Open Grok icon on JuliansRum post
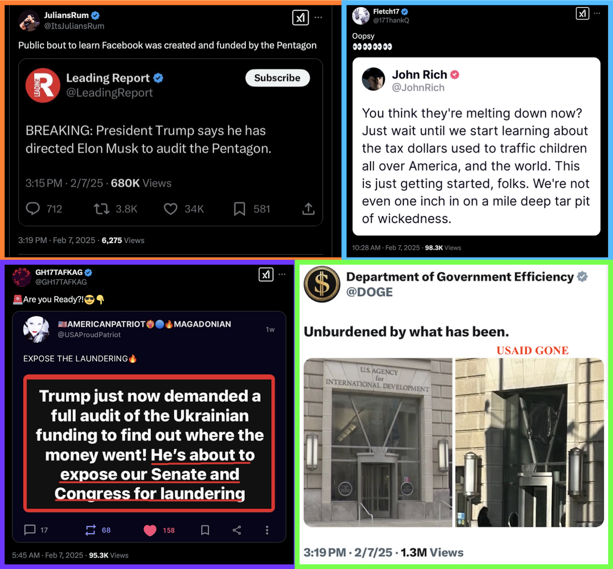The image size is (613, 569). [300, 18]
